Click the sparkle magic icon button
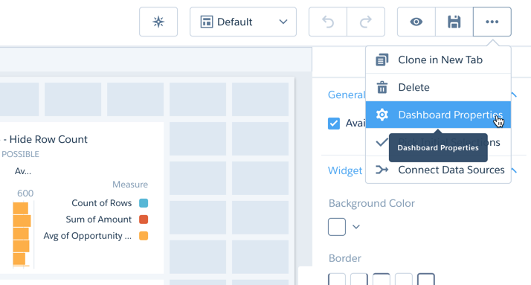Viewport: 531px width, 285px height. tap(158, 22)
